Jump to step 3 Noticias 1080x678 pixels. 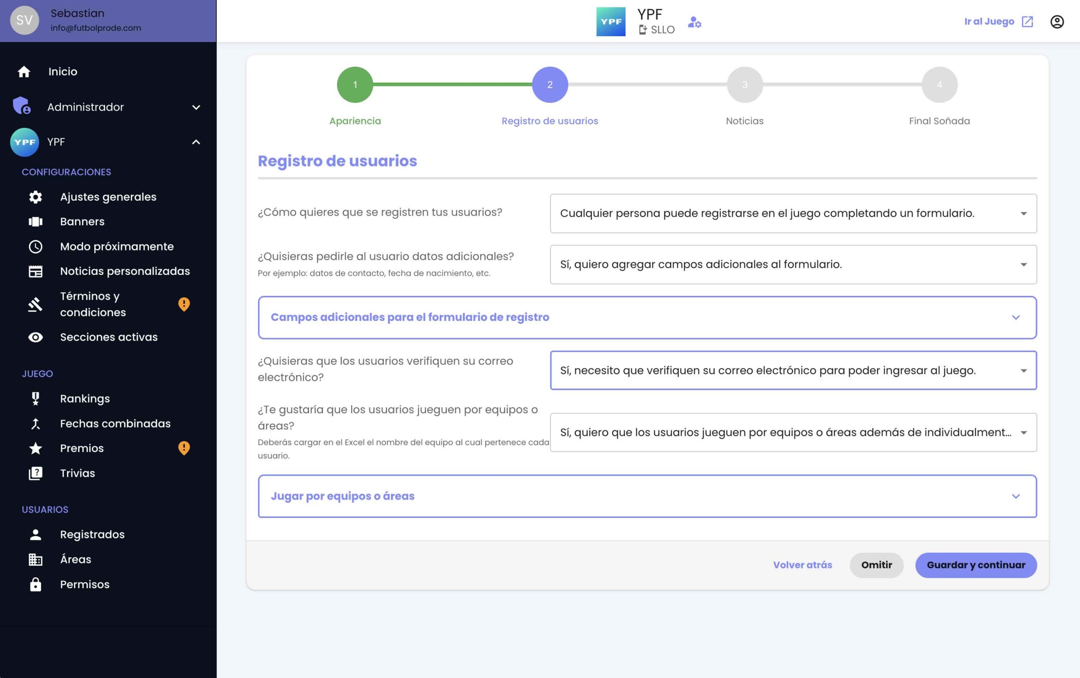coord(745,85)
